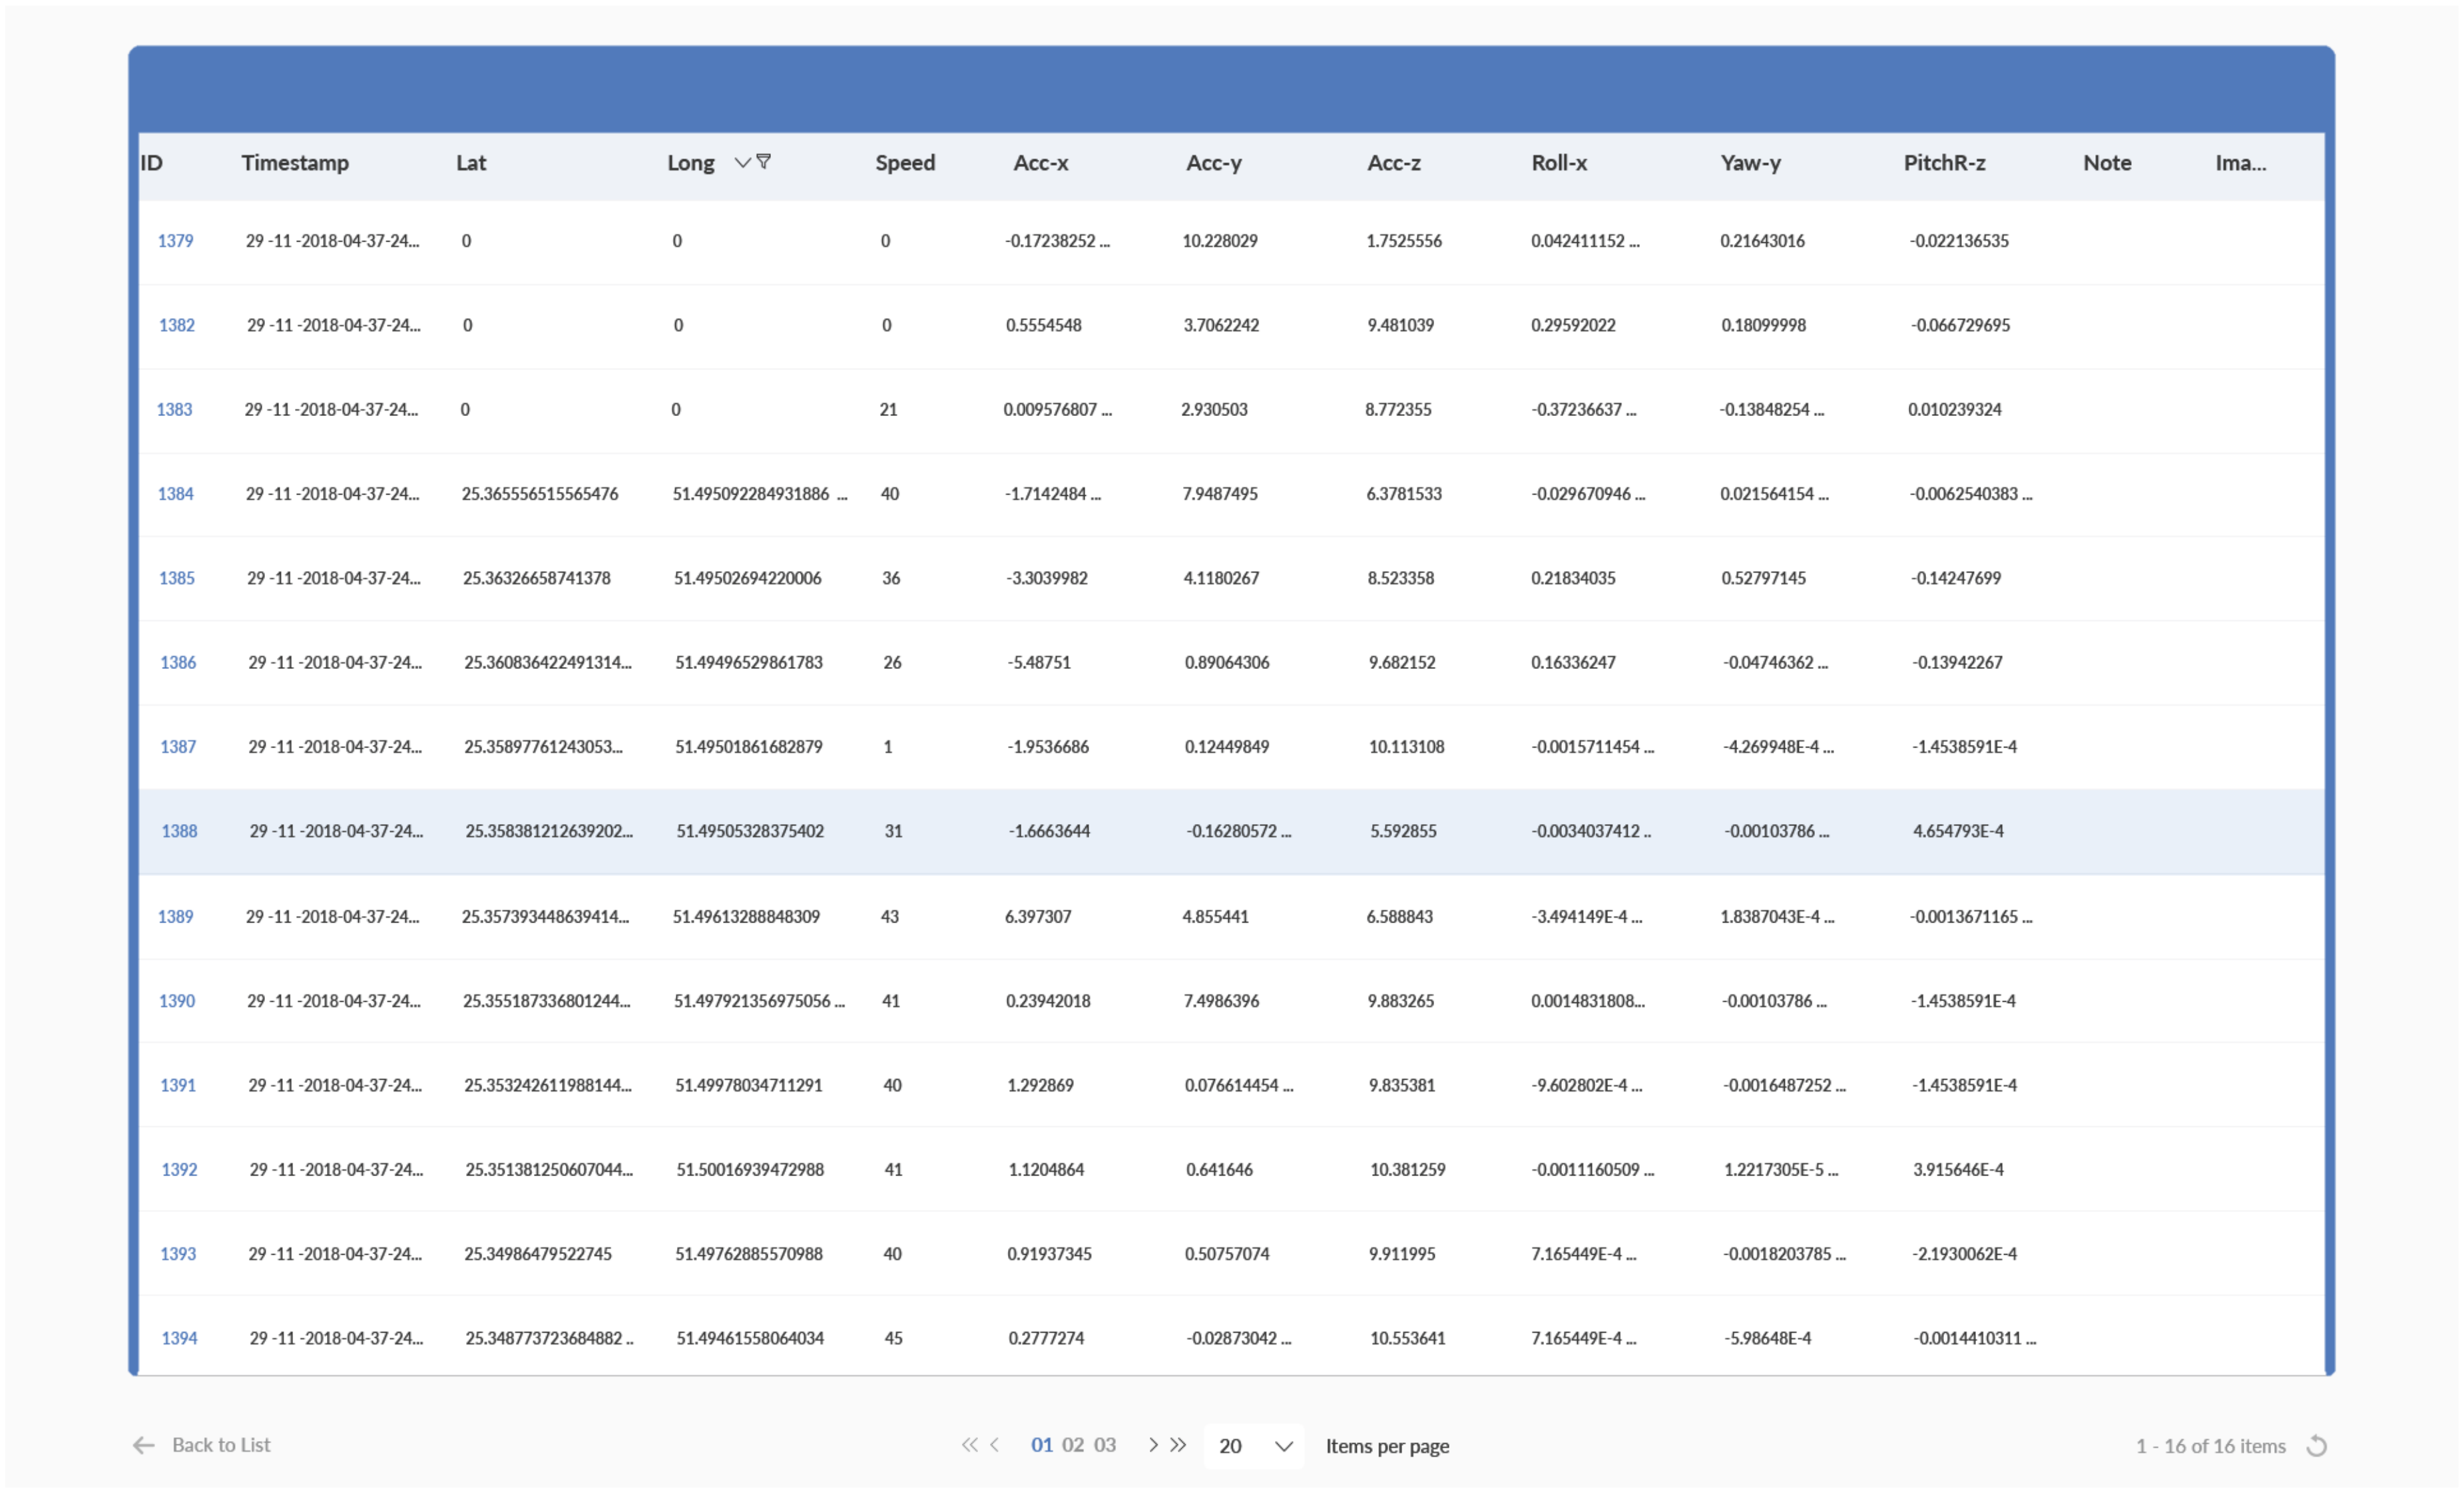Sort by the Speed column header
Viewport: 2464px width, 1491px height.
(x=905, y=163)
